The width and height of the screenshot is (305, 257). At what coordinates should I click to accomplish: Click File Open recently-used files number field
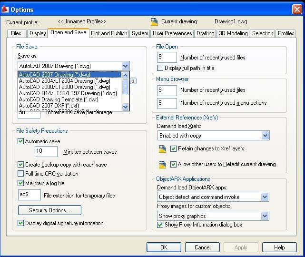pos(167,57)
